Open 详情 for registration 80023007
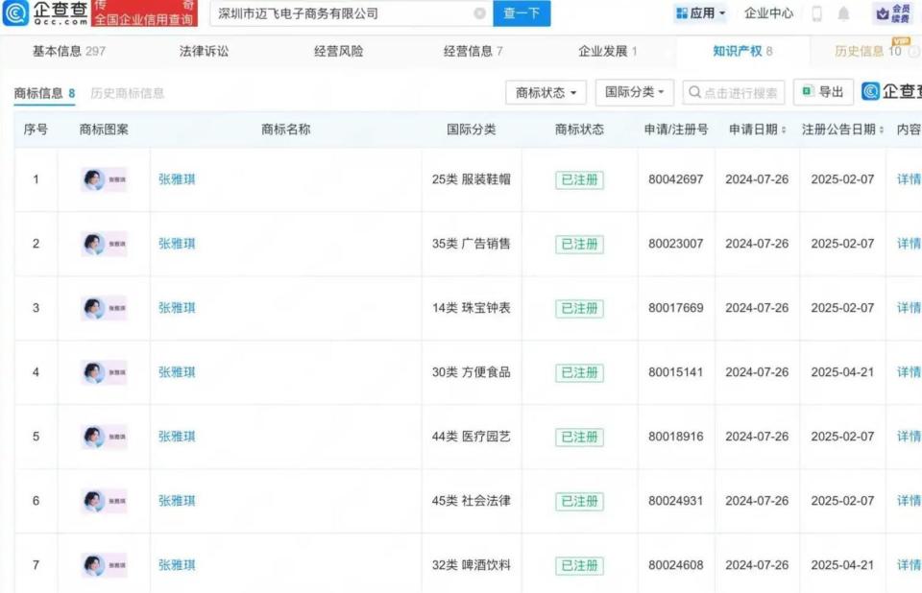922x593 pixels. pos(910,244)
